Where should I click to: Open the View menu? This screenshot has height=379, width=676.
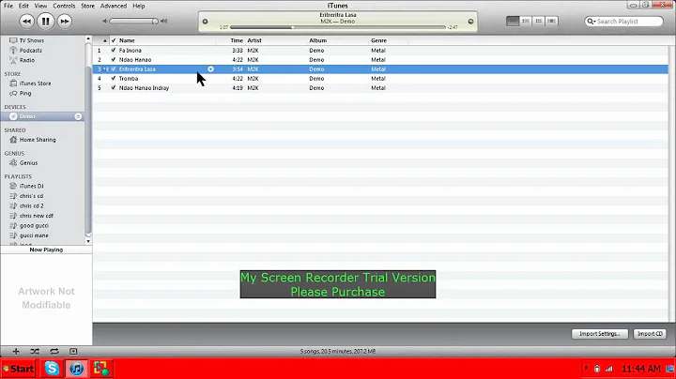click(x=40, y=6)
